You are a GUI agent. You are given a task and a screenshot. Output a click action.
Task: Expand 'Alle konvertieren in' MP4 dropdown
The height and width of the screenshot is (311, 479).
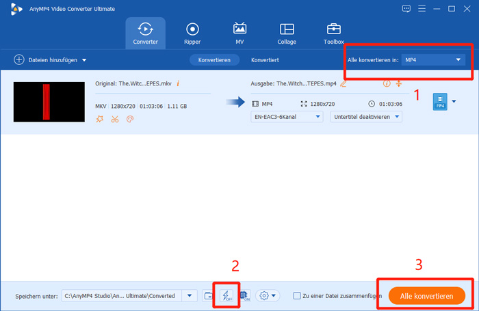(434, 60)
